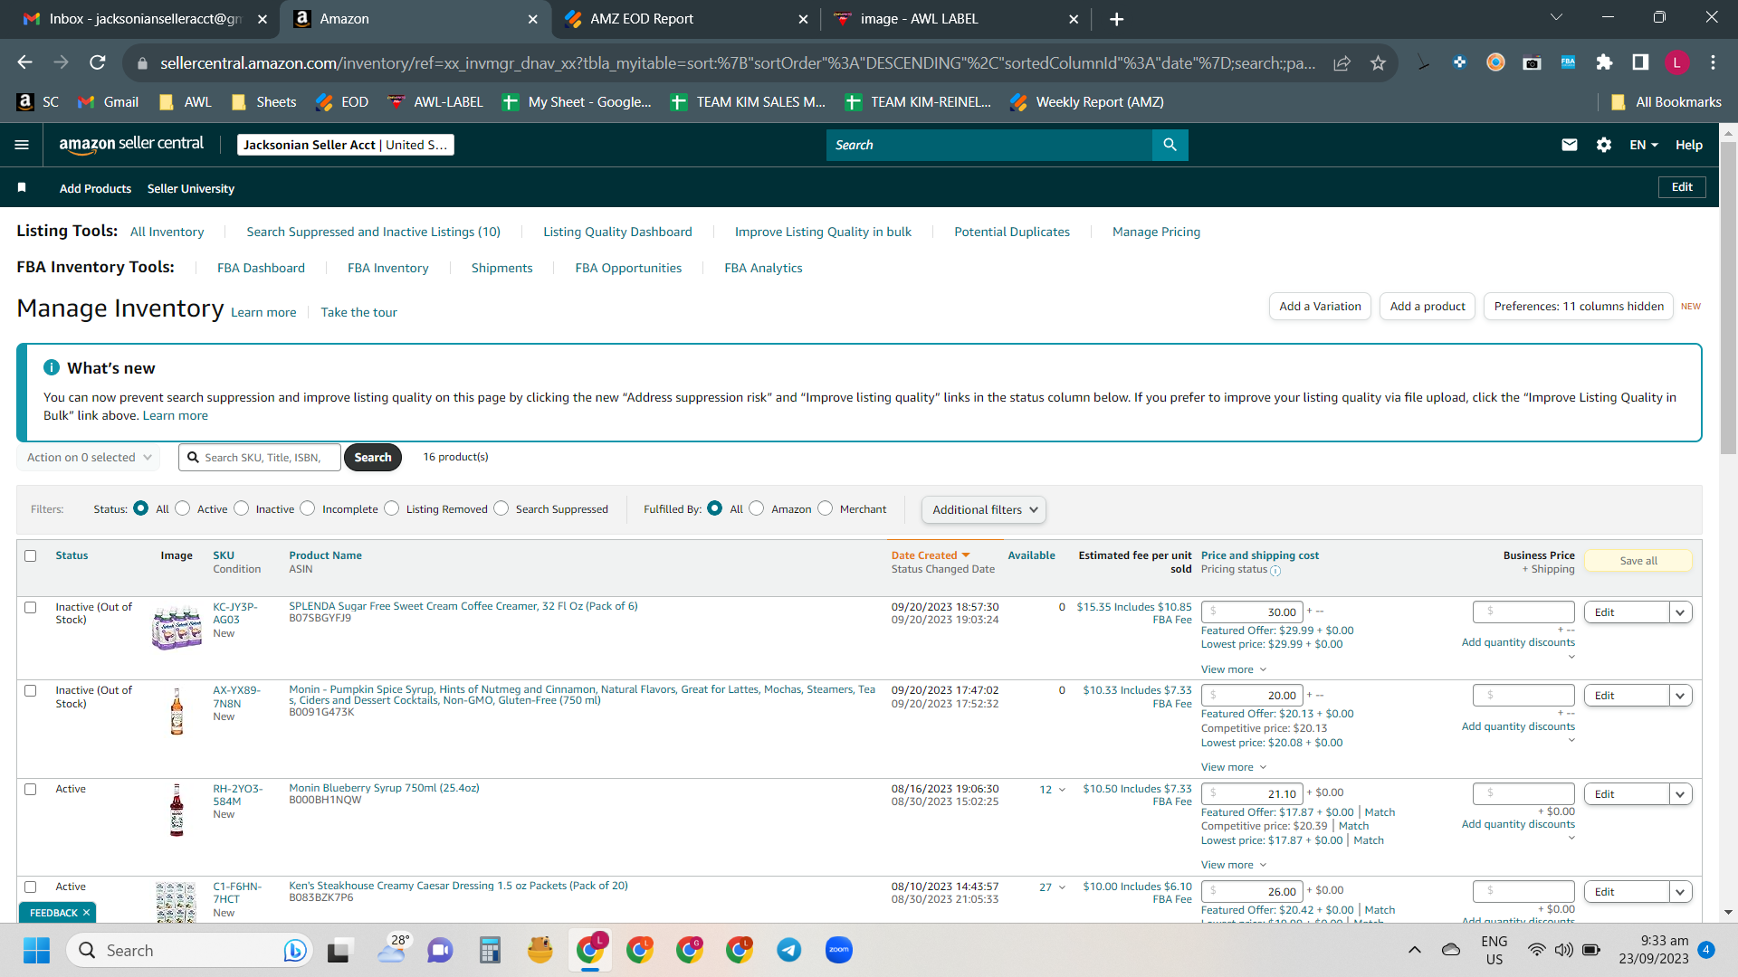Click the black Search button for SKU search
Image resolution: width=1738 pixels, height=977 pixels.
click(x=372, y=457)
